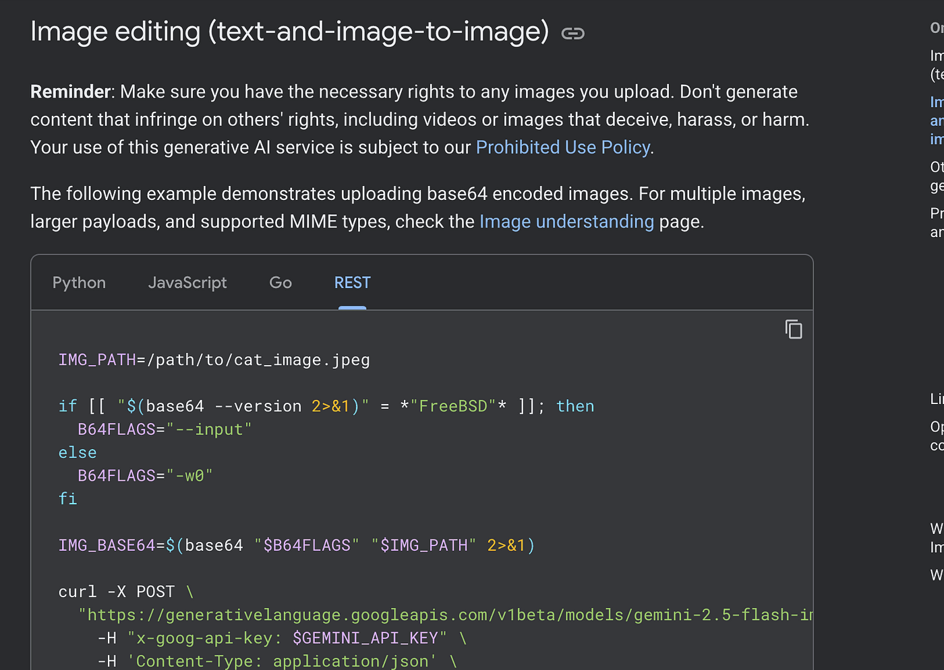Viewport: 944px width, 670px height.
Task: Click the B64FLAGS "--input" code line
Action: point(165,430)
